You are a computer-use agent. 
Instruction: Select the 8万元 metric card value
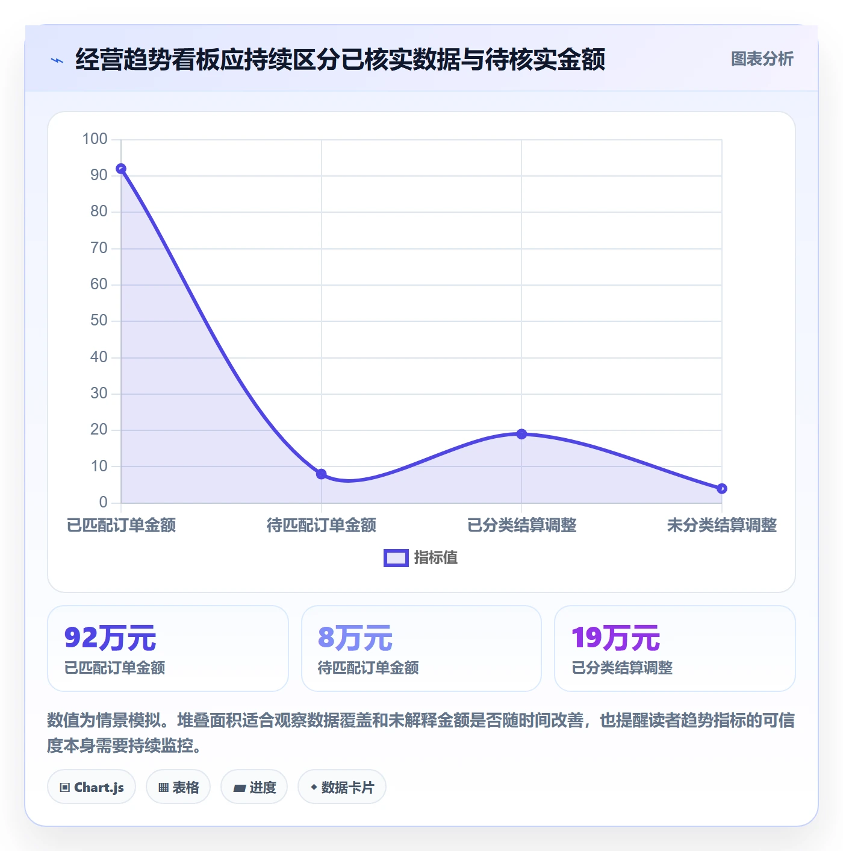click(x=355, y=638)
